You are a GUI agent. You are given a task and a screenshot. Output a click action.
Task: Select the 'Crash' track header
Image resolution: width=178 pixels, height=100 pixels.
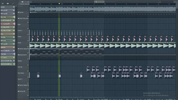coord(23,45)
